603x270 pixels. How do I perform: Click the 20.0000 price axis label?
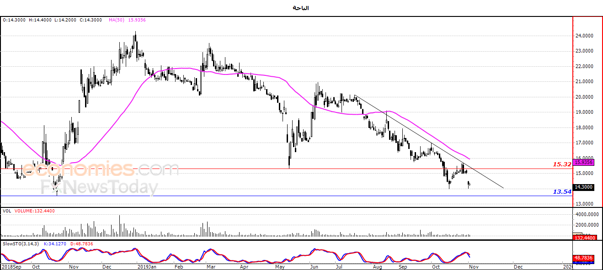(584, 97)
